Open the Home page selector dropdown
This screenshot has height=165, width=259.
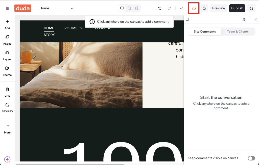tap(57, 8)
